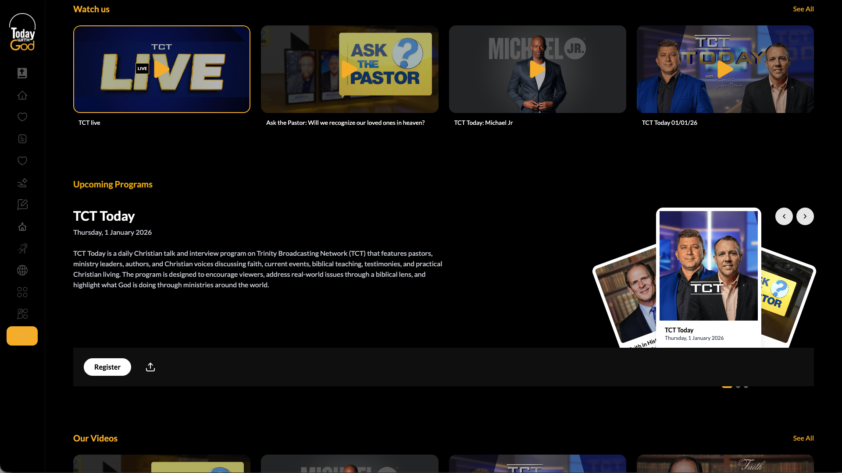Play the TCT live stream
Screen dimensions: 842x473
162,69
